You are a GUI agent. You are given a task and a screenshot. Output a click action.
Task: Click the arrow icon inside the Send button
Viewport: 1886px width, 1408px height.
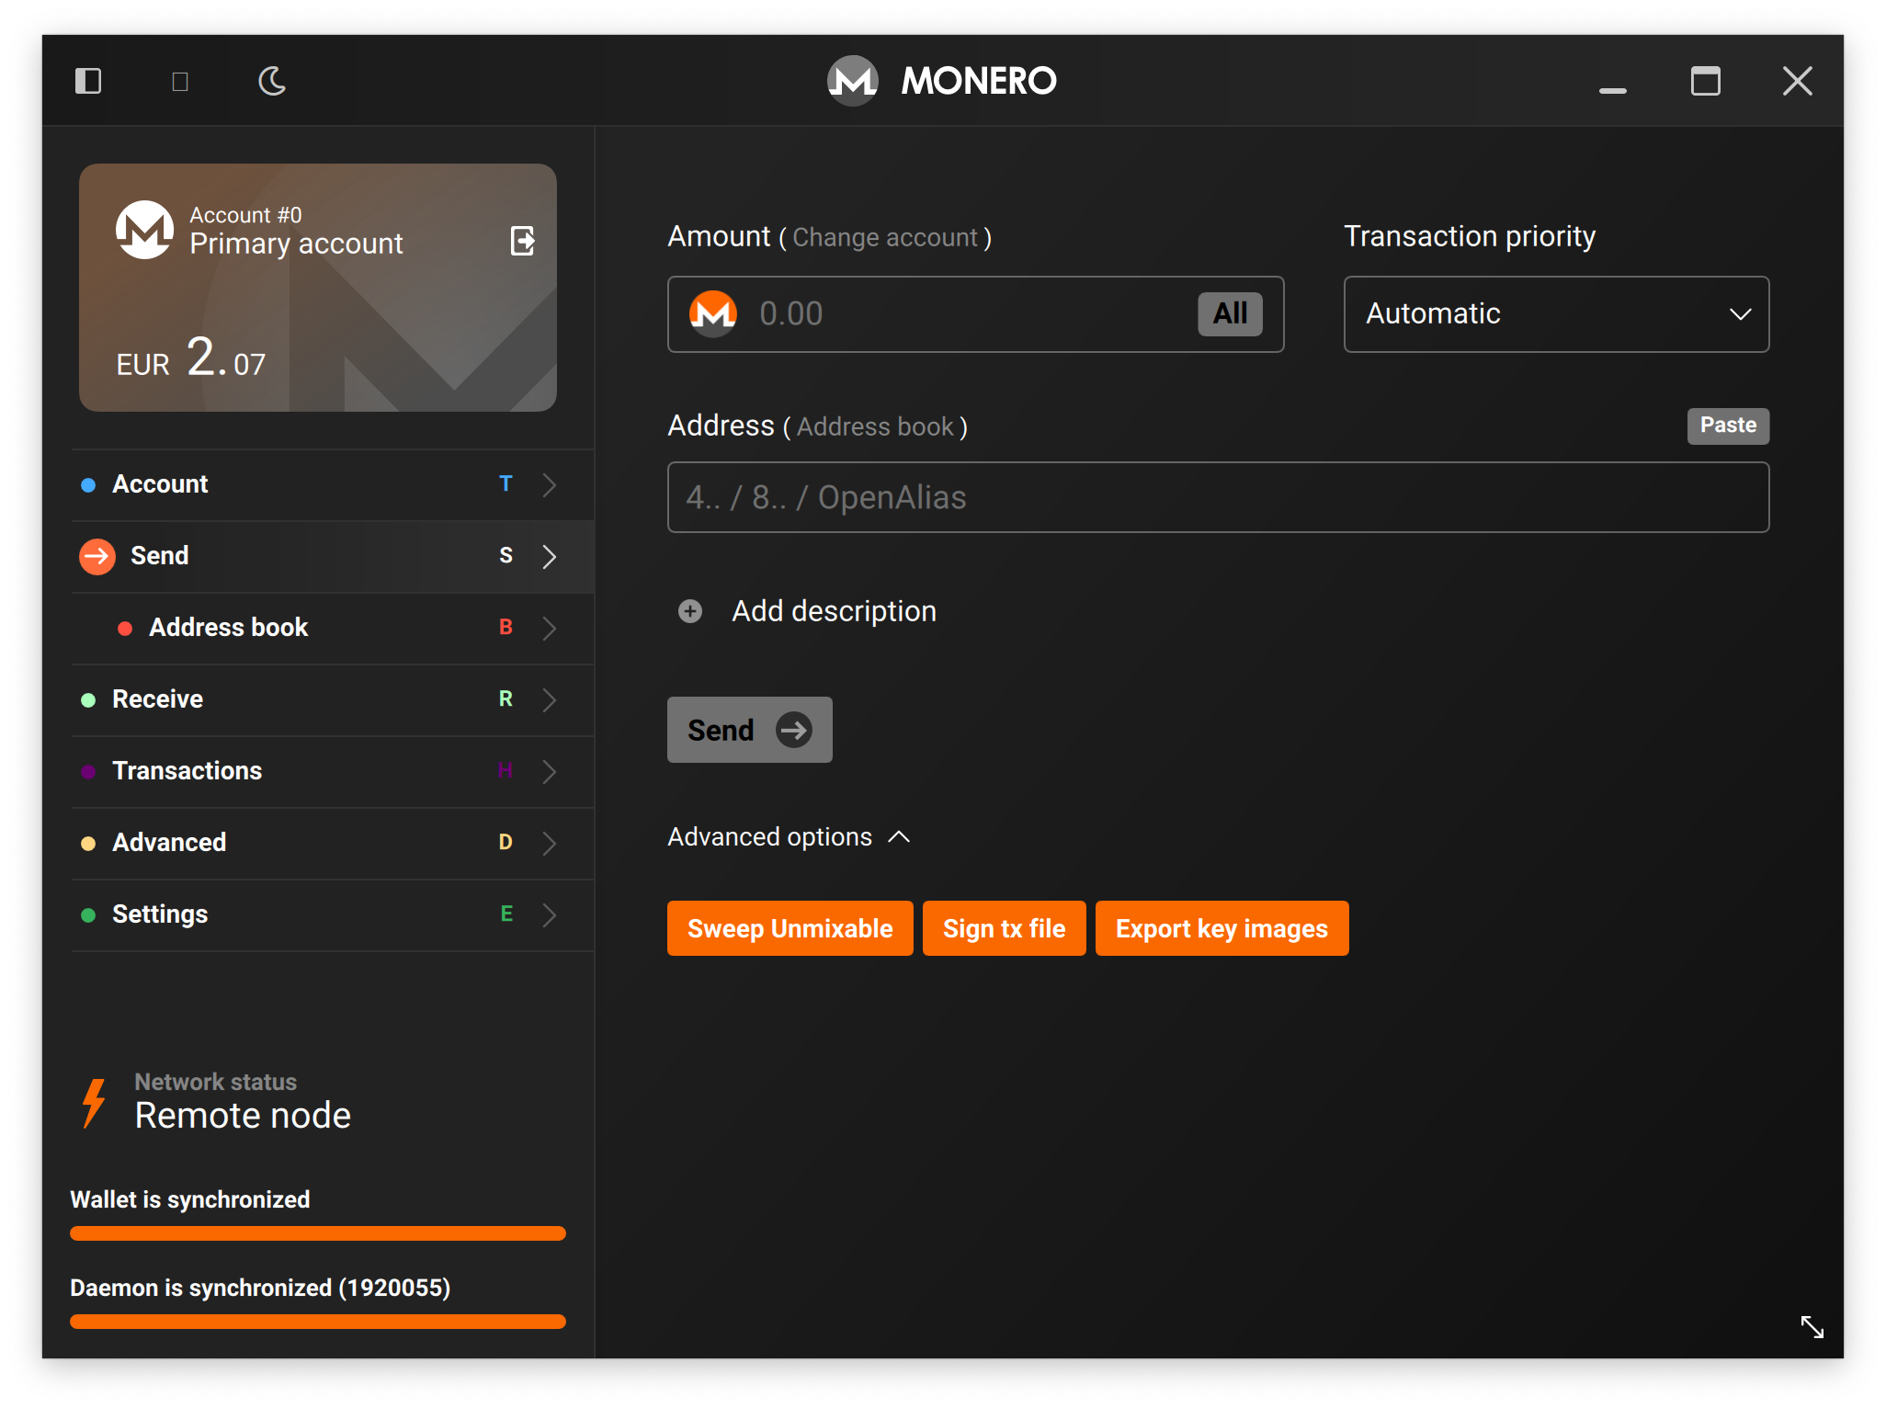coord(794,731)
